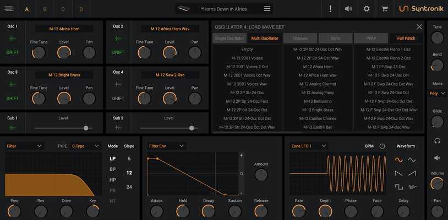Switch to part D tab
Image resolution: width=448 pixels, height=220 pixels.
pos(81,9)
